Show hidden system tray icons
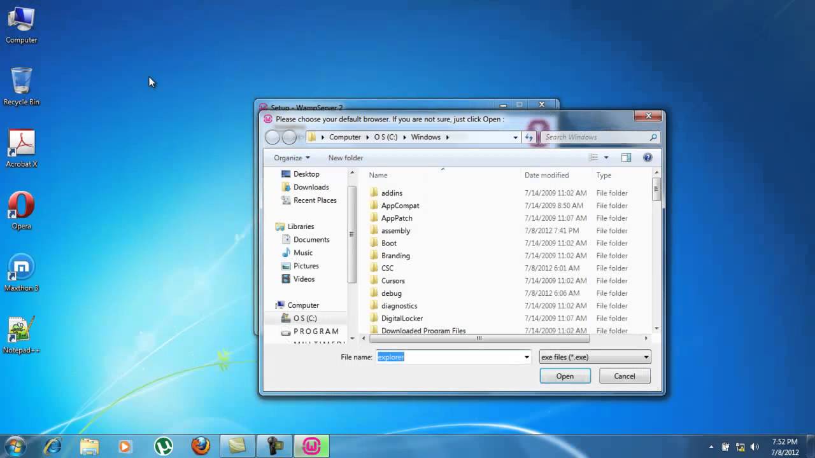815x458 pixels. [711, 447]
